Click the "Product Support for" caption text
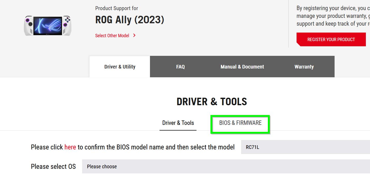 click(117, 8)
